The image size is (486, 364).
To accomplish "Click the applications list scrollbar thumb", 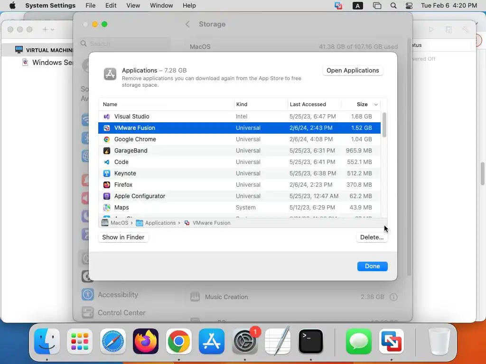I will tap(384, 125).
